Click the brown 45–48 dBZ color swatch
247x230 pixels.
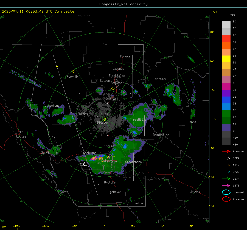226,73
